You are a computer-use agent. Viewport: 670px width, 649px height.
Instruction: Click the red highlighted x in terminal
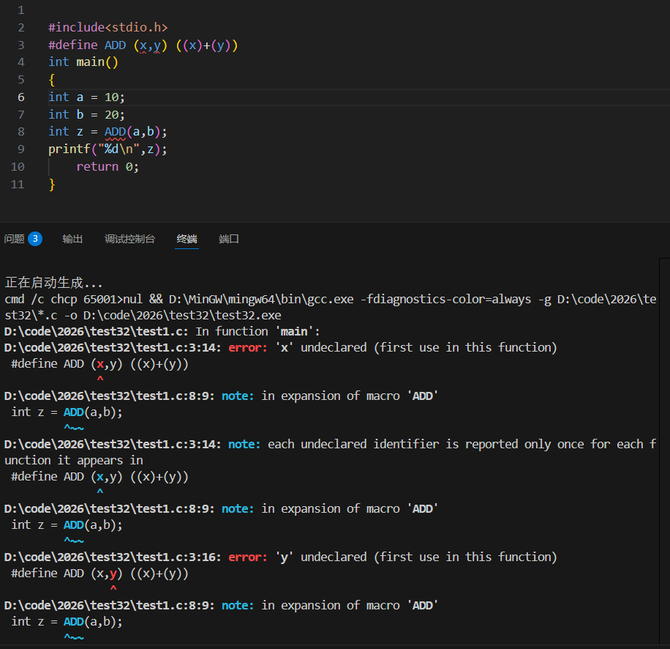100,364
